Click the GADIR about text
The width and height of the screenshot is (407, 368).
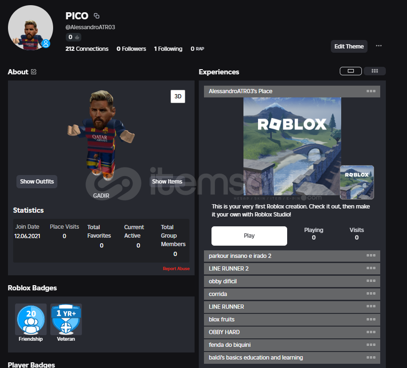coord(101,196)
